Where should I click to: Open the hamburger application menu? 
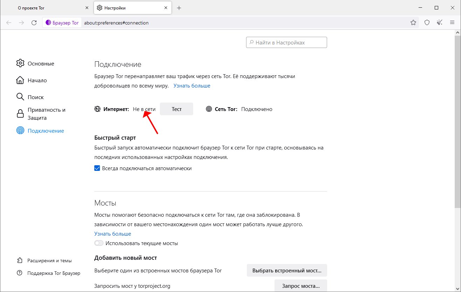(452, 23)
